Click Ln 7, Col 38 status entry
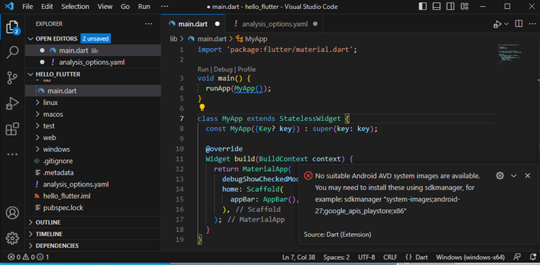The height and width of the screenshot is (265, 540). pos(299,257)
